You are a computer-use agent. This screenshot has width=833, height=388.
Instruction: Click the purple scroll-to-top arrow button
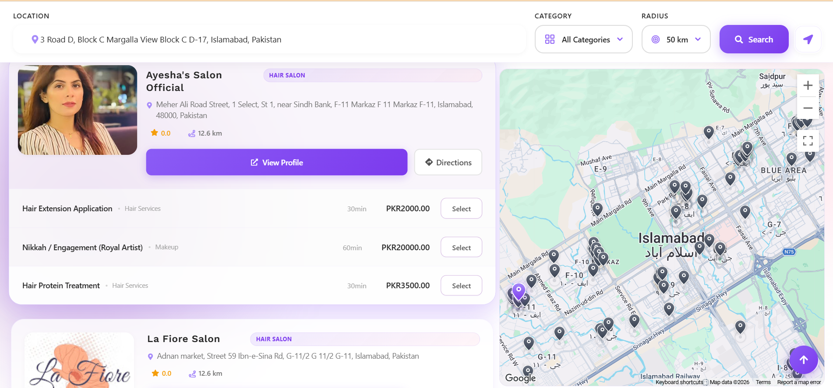click(x=804, y=360)
